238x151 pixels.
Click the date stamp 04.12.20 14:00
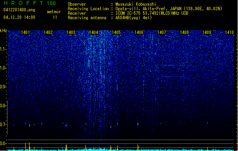19,17
